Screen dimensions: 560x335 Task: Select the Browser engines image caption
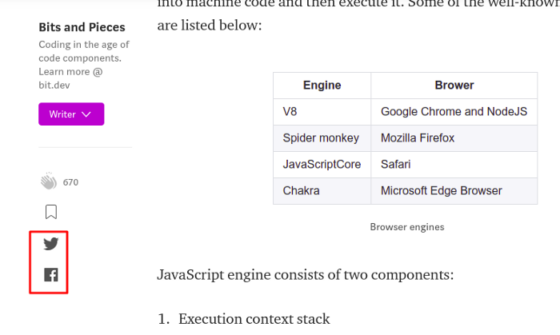click(x=406, y=227)
